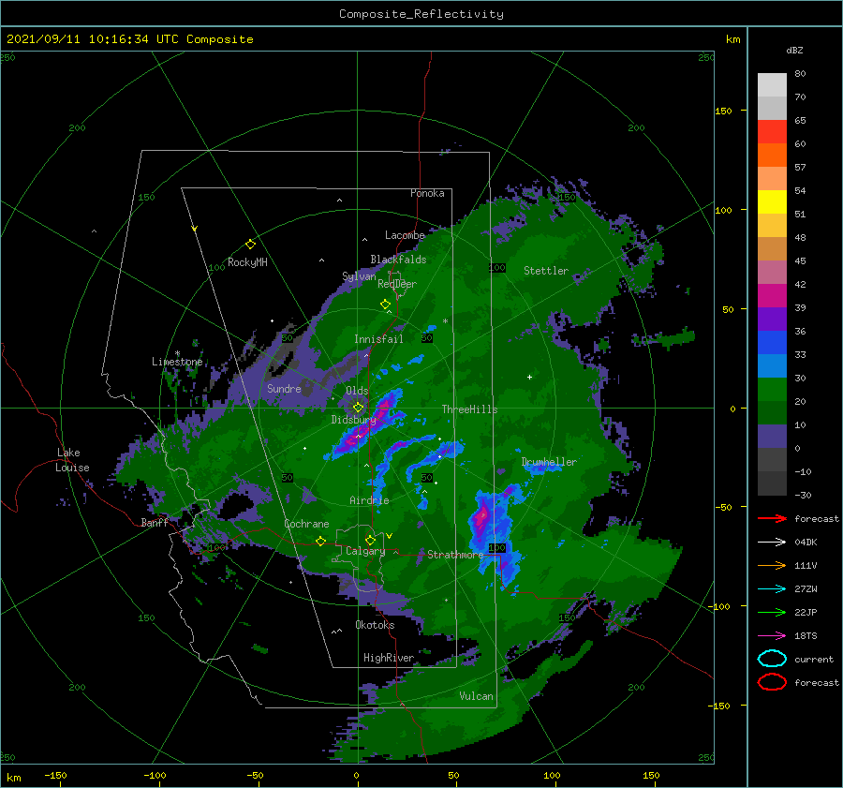Select the orange 111V arrow legend icon

[772, 565]
